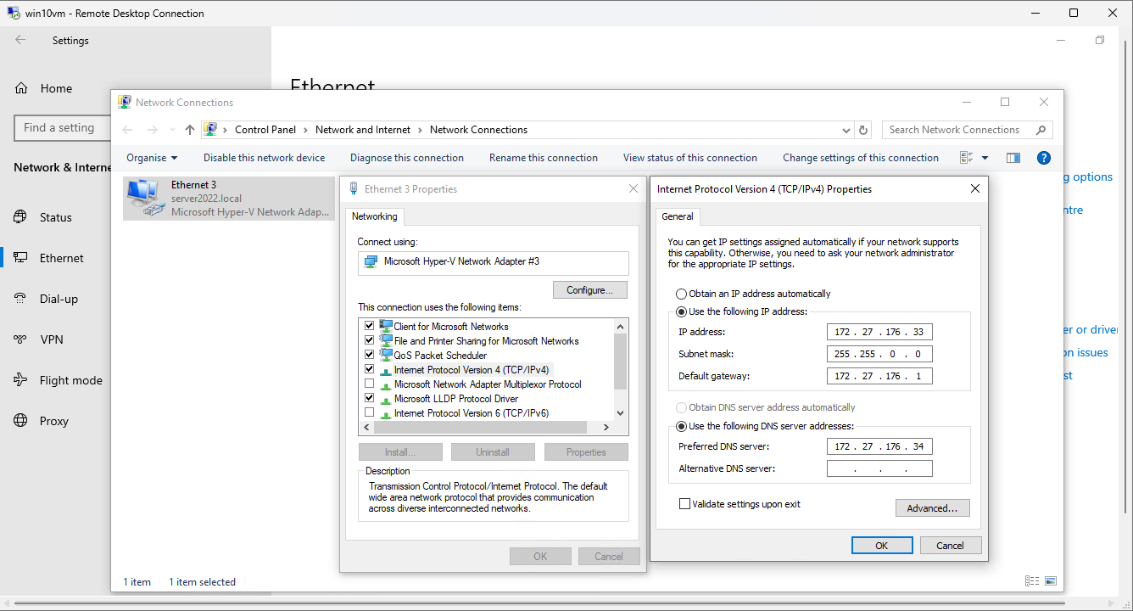Expand the Organise dropdown menu
The height and width of the screenshot is (611, 1133).
click(x=152, y=158)
